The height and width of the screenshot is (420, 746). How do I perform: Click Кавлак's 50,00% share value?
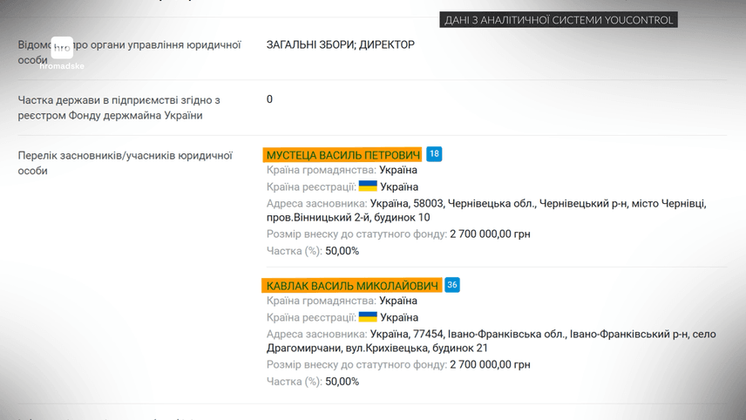tap(342, 382)
